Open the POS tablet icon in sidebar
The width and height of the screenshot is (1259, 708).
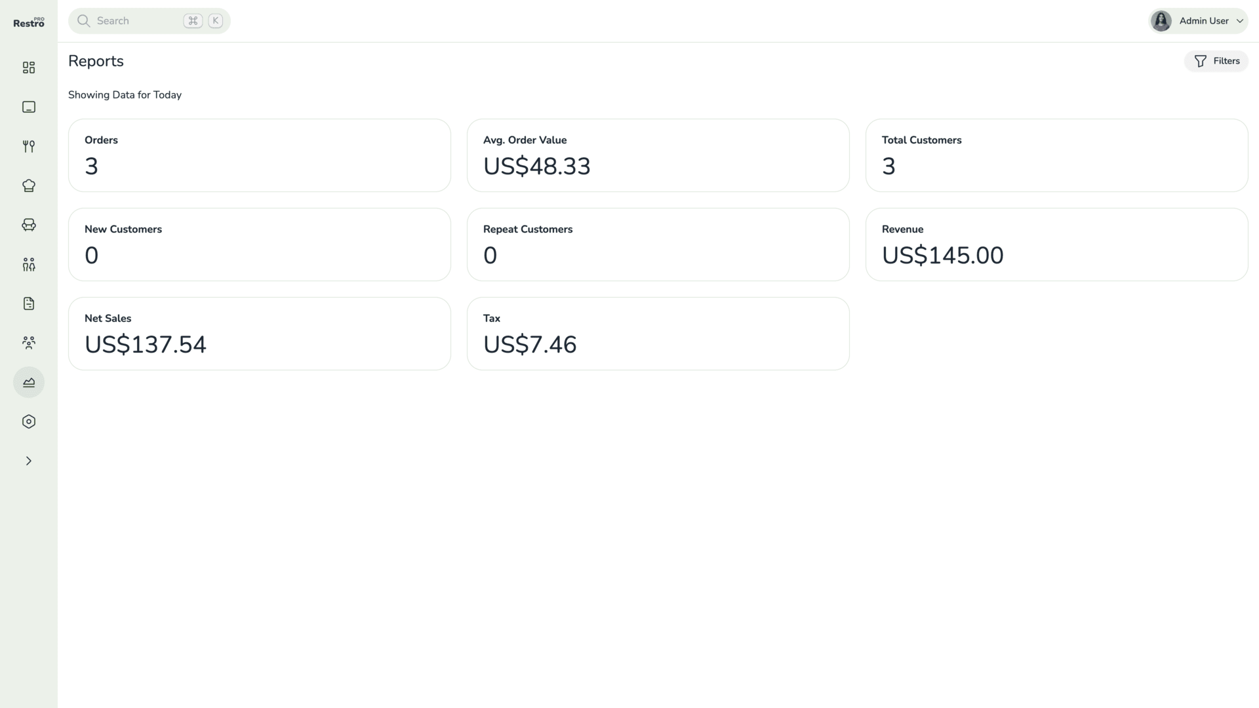click(29, 107)
